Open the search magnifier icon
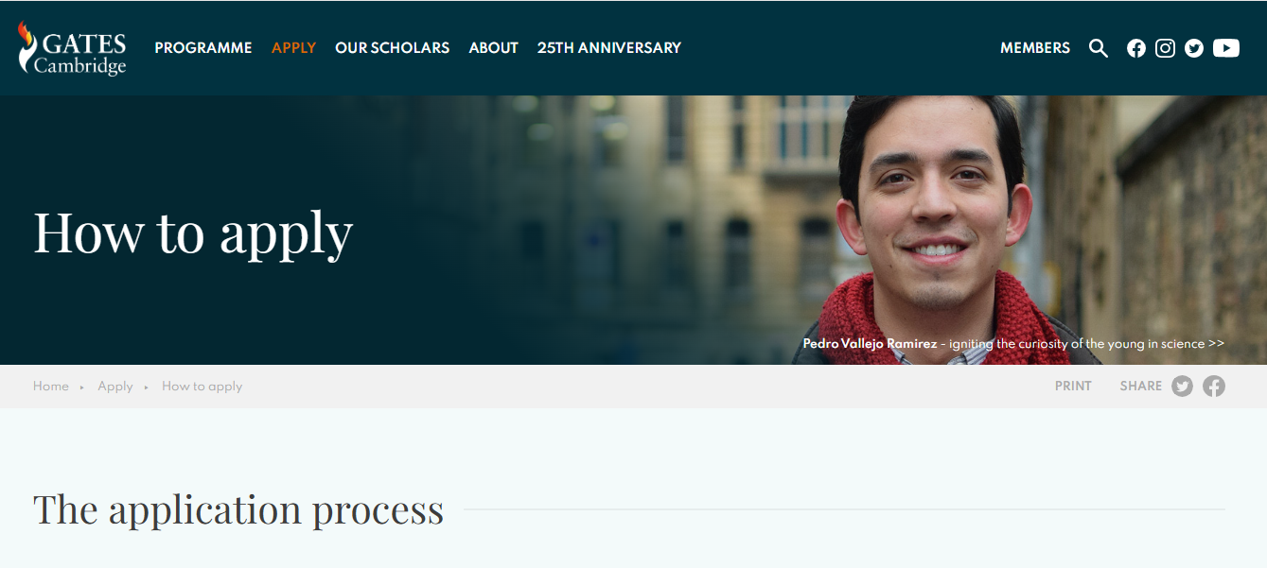Viewport: 1267px width, 568px height. [x=1098, y=48]
